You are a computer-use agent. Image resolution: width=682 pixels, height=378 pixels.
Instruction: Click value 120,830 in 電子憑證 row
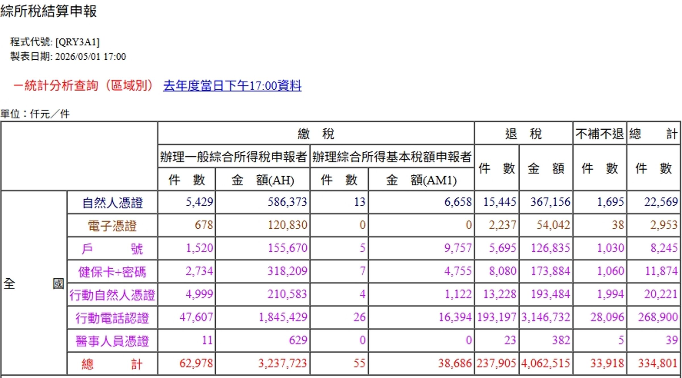coord(288,225)
